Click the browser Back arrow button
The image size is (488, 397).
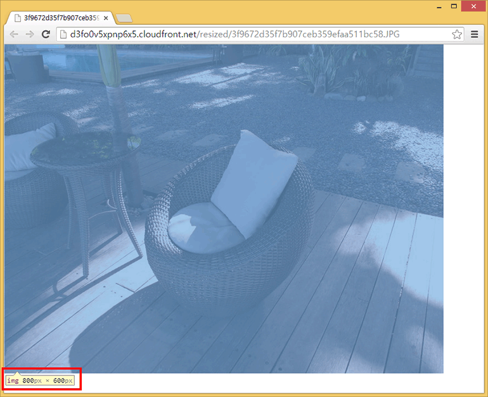click(14, 34)
